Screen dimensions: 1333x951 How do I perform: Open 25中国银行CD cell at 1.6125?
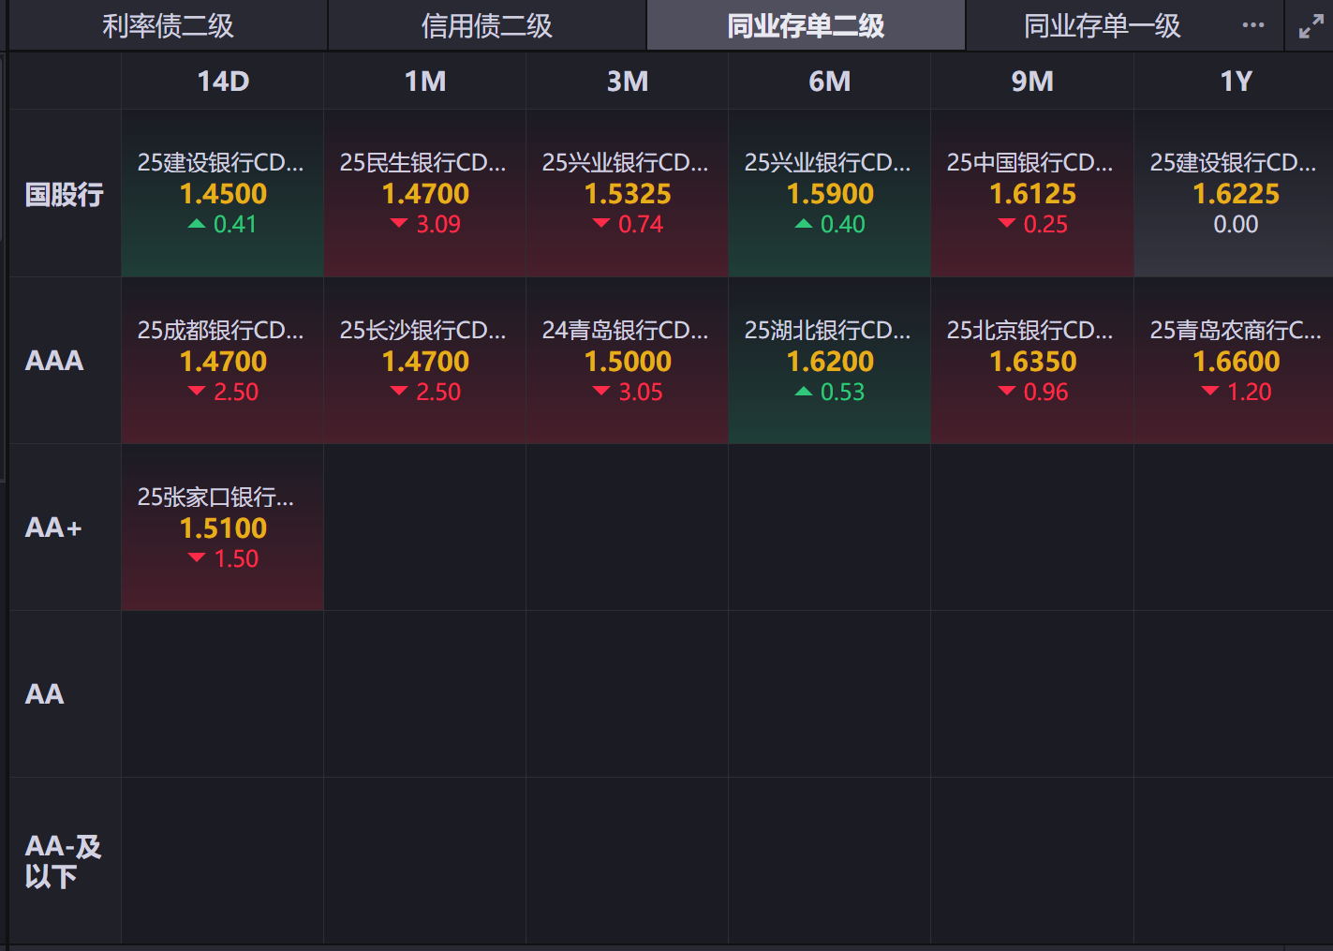tap(1032, 194)
